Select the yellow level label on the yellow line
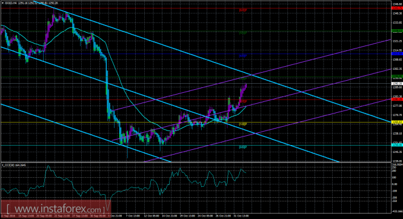 pos(243,124)
